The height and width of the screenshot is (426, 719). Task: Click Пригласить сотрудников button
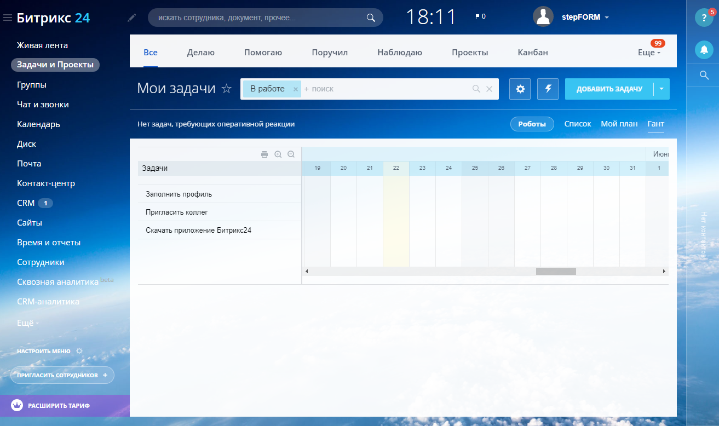tap(62, 375)
